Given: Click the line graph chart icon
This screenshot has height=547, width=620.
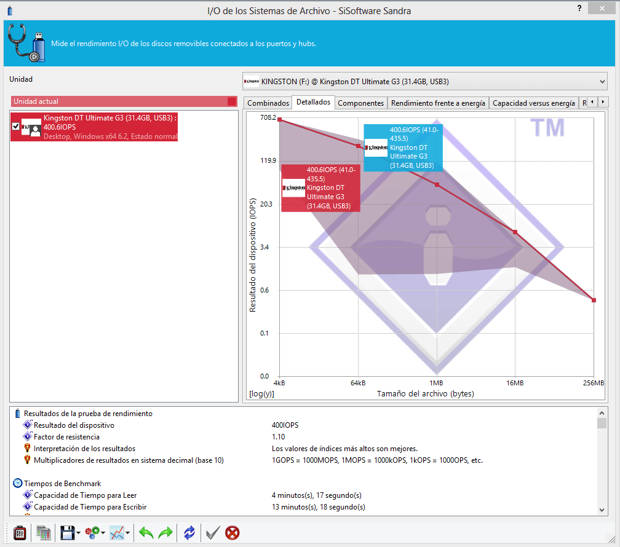Looking at the screenshot, I should 117,533.
